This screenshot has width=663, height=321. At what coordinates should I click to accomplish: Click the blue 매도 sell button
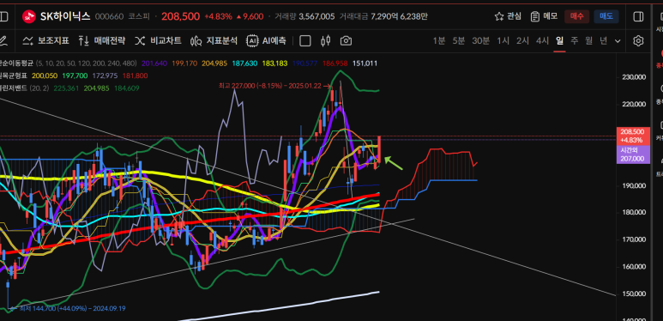pyautogui.click(x=606, y=16)
